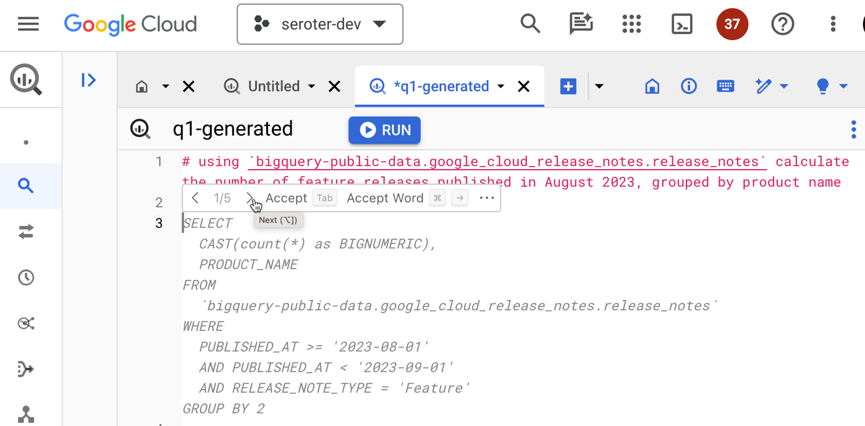Run the q1-generated query
This screenshot has width=865, height=426.
point(384,130)
